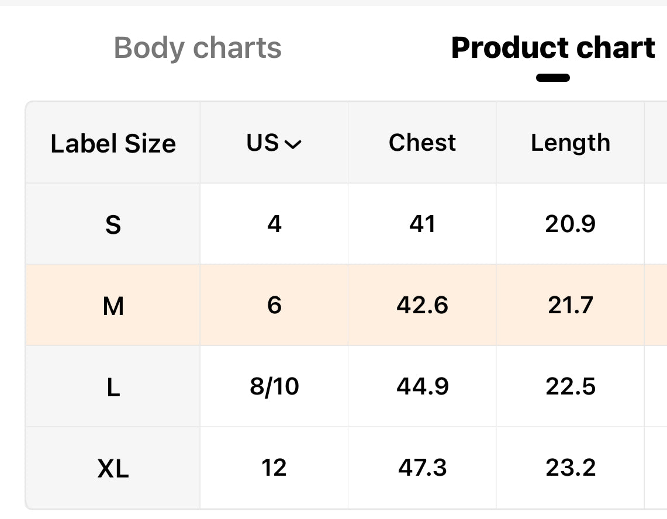Viewport: 667px width, 519px height.
Task: Click the chest value 42.6
Action: 422,305
